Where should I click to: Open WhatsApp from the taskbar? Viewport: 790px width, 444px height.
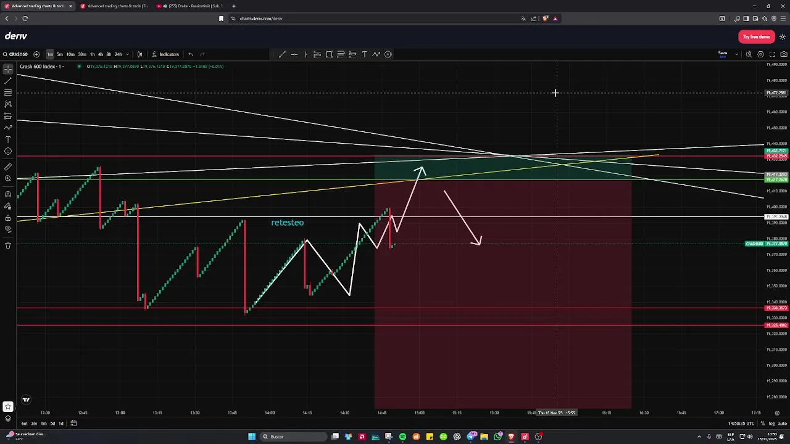497,437
